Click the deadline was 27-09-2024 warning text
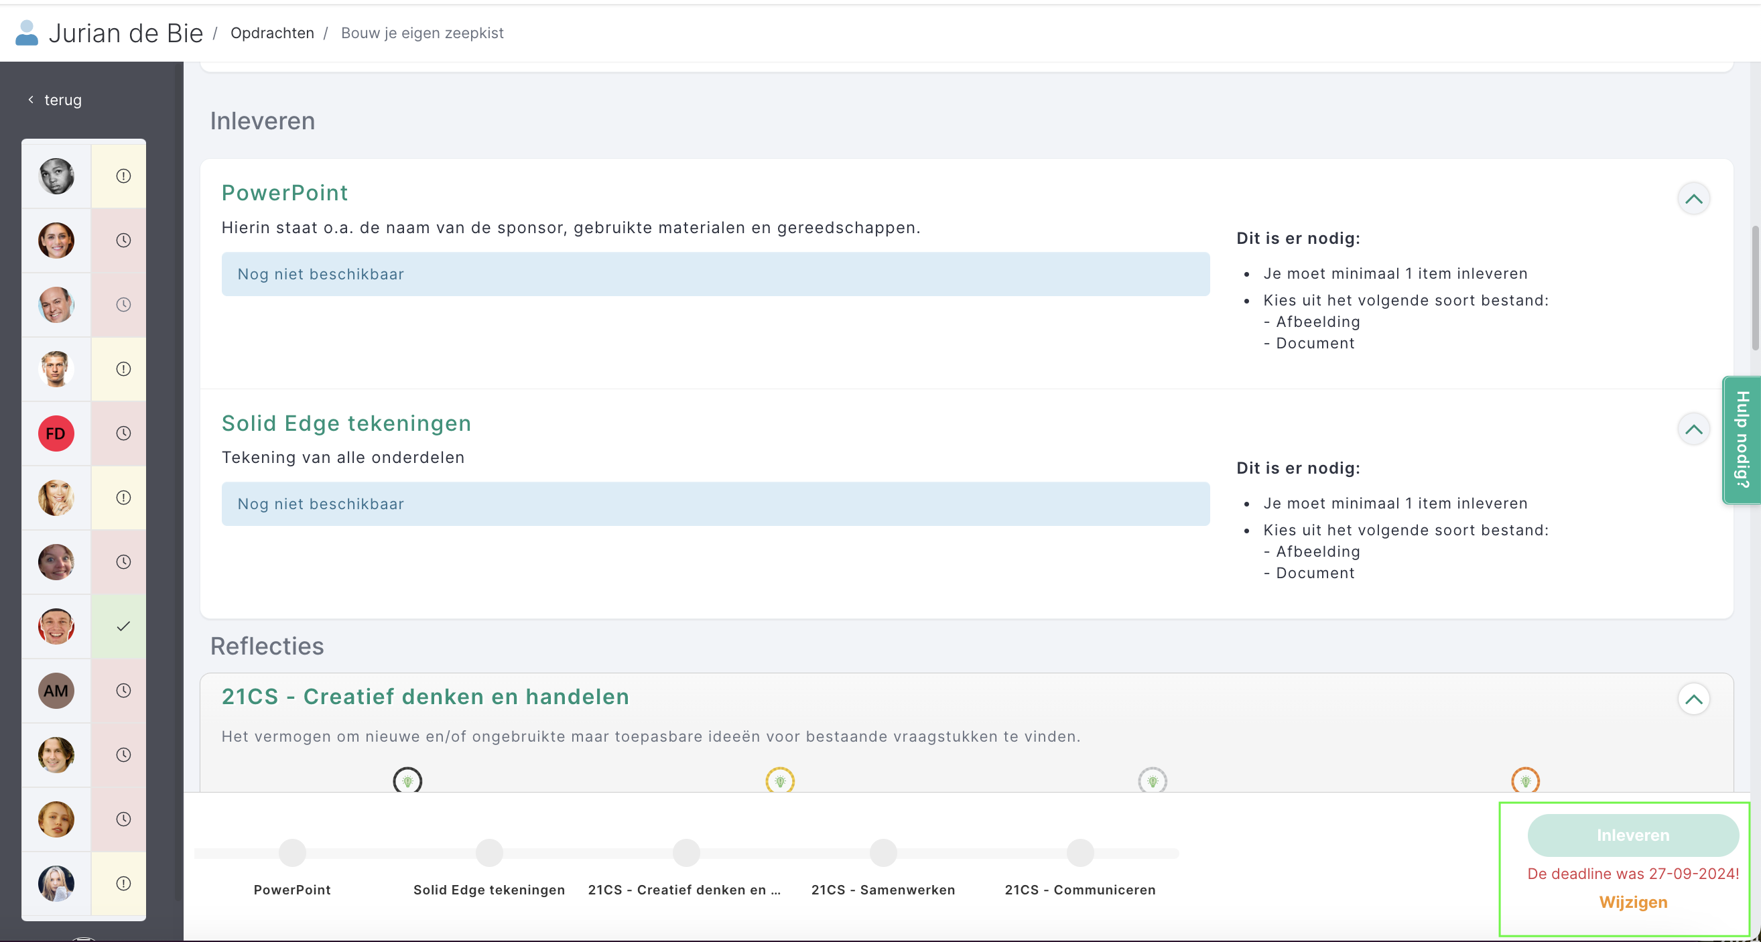 (x=1633, y=874)
